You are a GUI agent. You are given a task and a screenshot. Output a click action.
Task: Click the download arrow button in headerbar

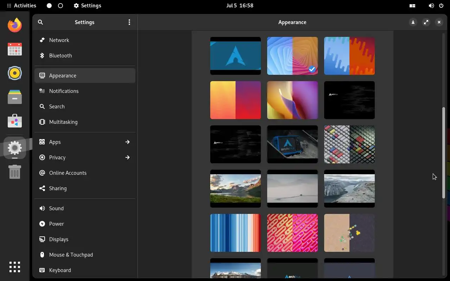pos(413,22)
